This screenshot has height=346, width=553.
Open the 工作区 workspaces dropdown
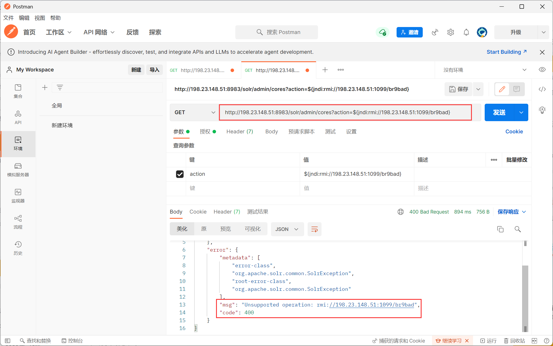click(x=58, y=32)
